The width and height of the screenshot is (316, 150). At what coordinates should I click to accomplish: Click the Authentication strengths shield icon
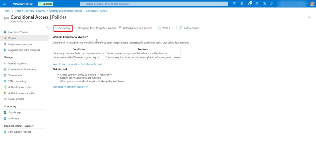coord(5,93)
